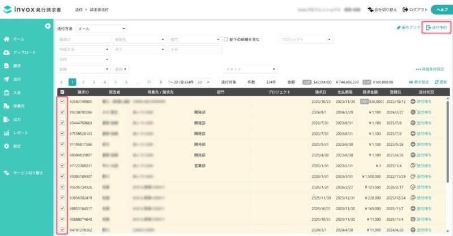Open the 得意先 filter dropdown

click(x=139, y=40)
